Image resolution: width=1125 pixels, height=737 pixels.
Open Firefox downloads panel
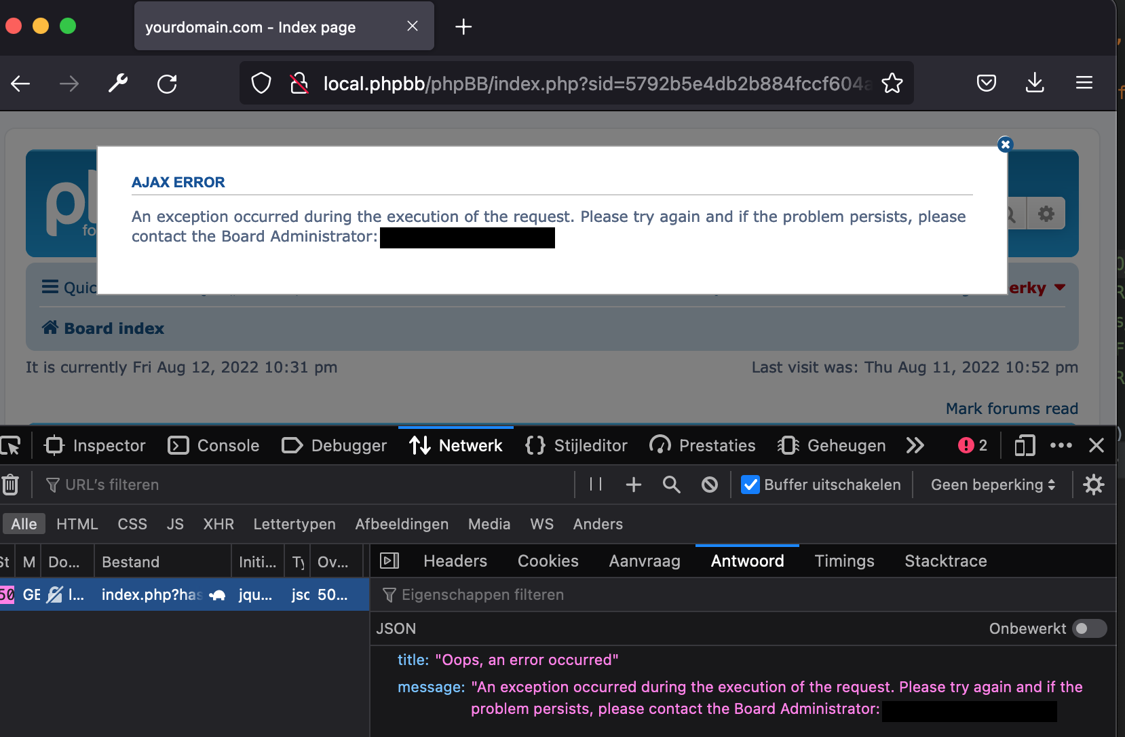1035,83
